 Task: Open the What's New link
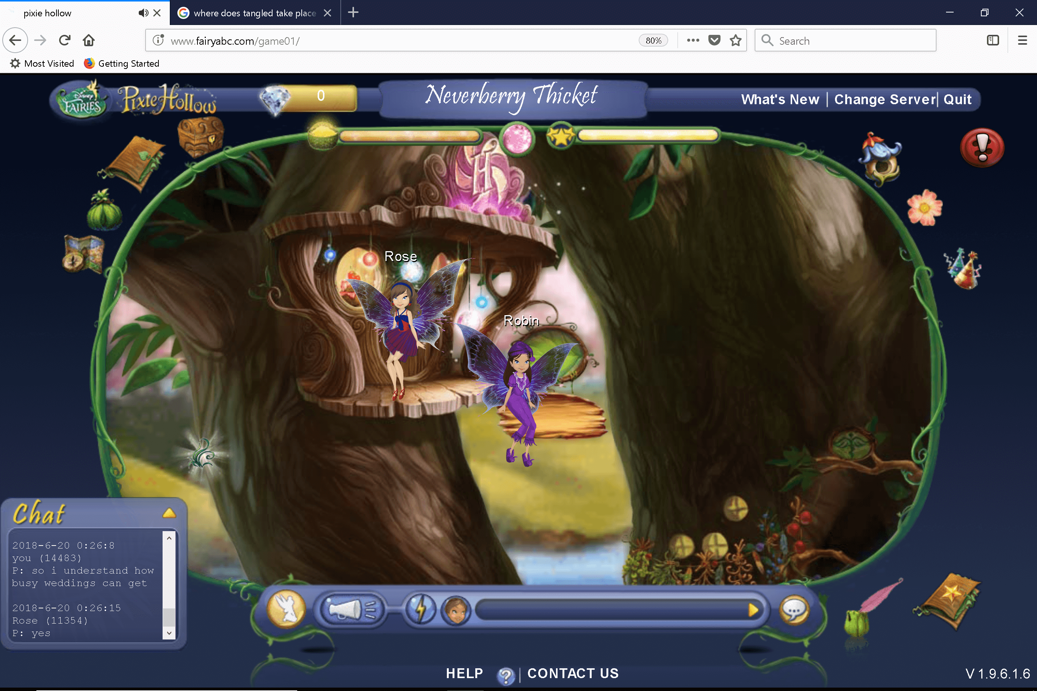tap(780, 99)
